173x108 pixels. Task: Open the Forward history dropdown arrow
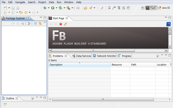pos(38,12)
